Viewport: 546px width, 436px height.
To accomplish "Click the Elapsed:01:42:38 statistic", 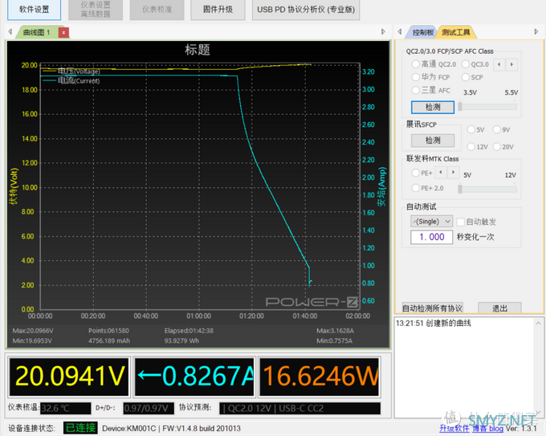I will click(189, 331).
